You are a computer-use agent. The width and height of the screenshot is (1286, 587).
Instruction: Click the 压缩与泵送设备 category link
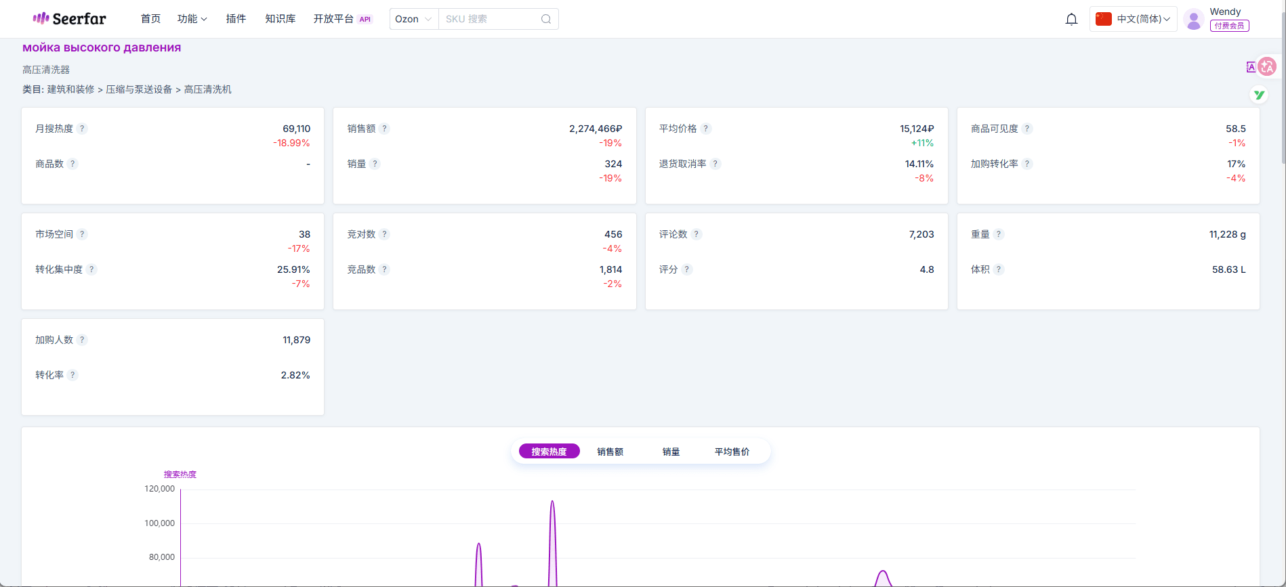coord(139,89)
